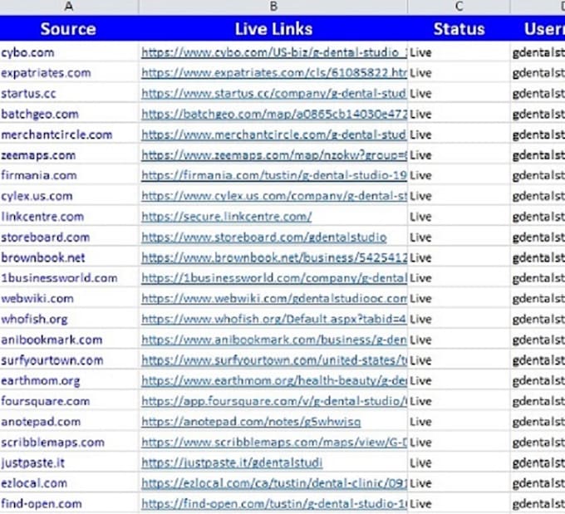
Task: Open the brownbook.net business link
Action: (x=274, y=257)
